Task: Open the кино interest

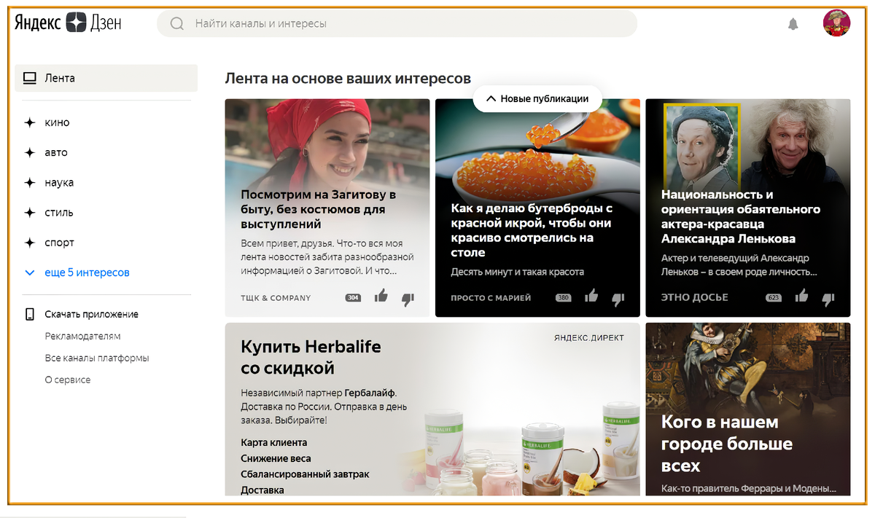Action: [57, 122]
